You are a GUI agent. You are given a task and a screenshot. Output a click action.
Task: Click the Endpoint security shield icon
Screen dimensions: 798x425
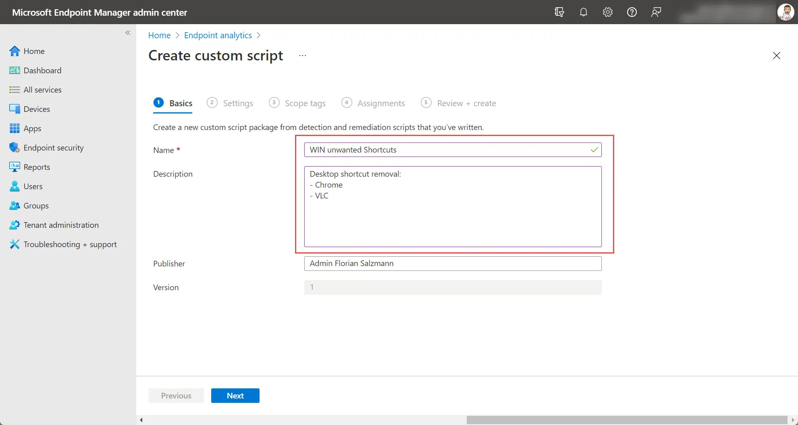point(15,148)
